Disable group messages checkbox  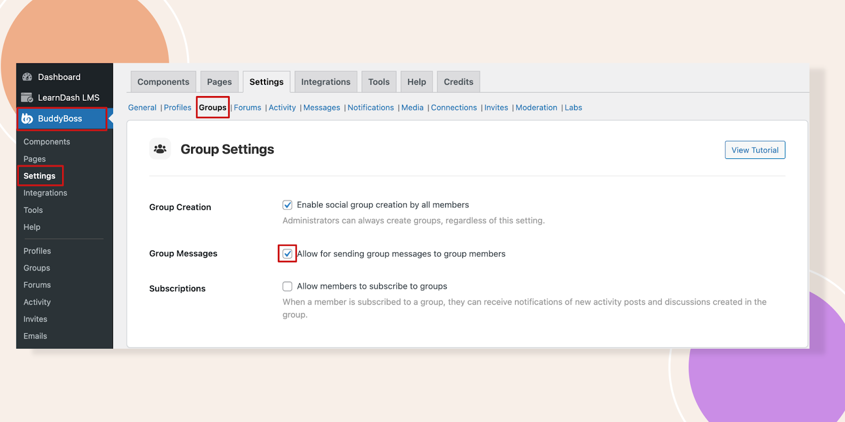287,254
